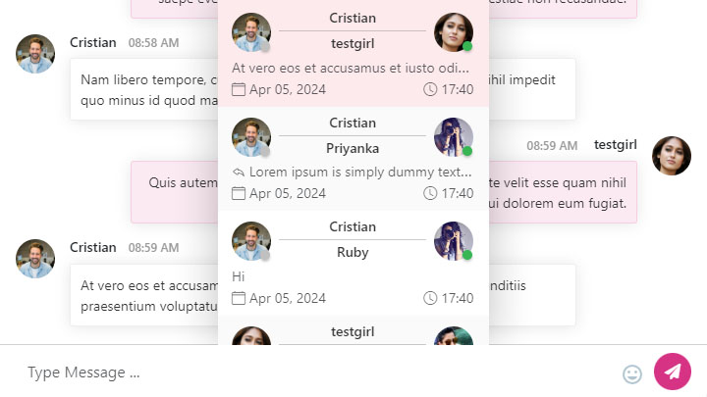Click Ruby's avatar in the conversation list
The image size is (707, 397).
(x=454, y=241)
